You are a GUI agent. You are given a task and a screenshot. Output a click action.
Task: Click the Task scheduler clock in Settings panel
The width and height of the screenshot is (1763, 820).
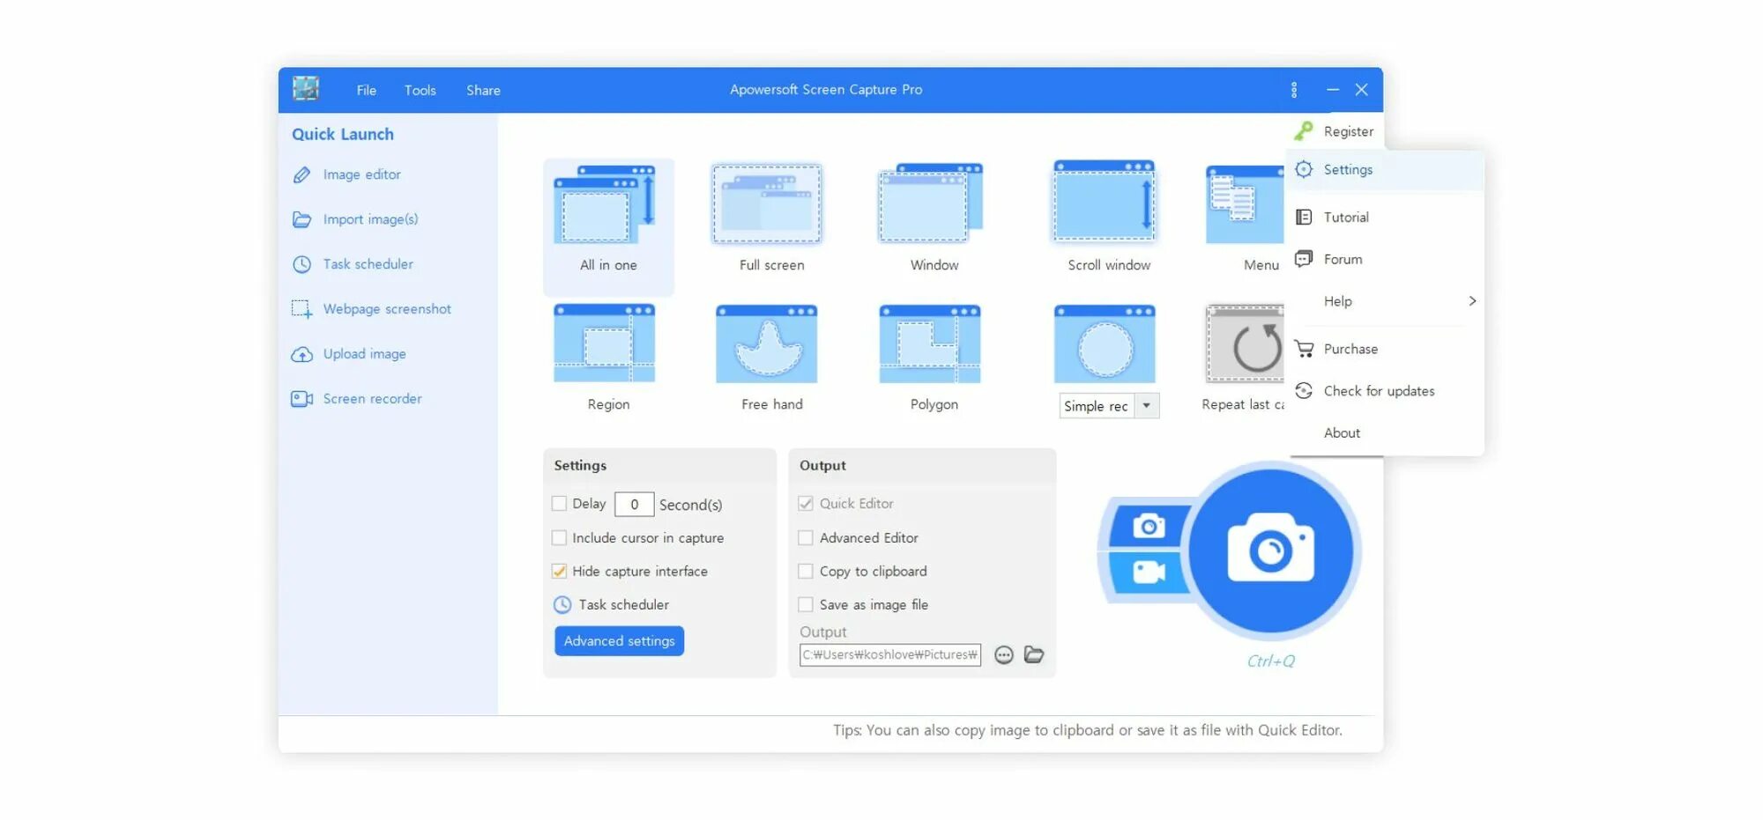tap(562, 605)
